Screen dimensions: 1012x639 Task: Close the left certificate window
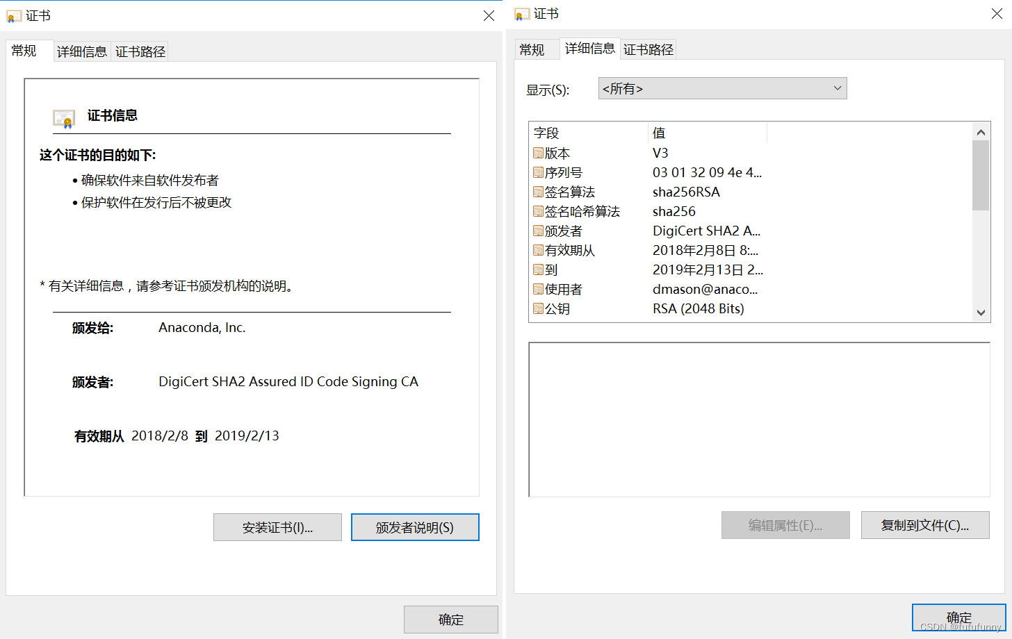(489, 15)
